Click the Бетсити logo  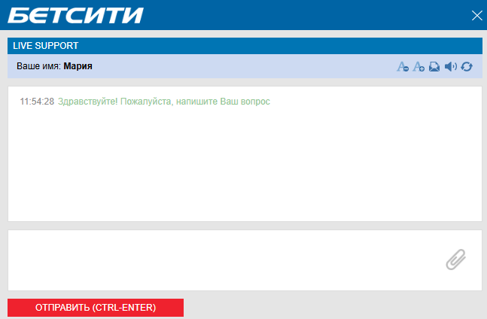tap(75, 15)
